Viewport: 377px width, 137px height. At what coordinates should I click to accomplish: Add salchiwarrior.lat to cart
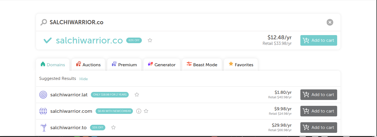318,95
